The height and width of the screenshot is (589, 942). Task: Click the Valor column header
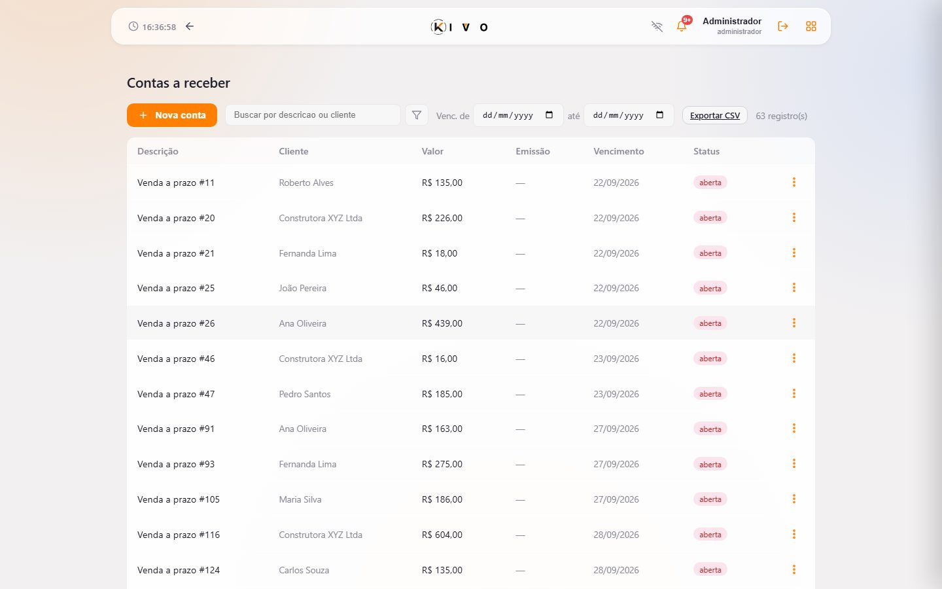click(x=432, y=151)
